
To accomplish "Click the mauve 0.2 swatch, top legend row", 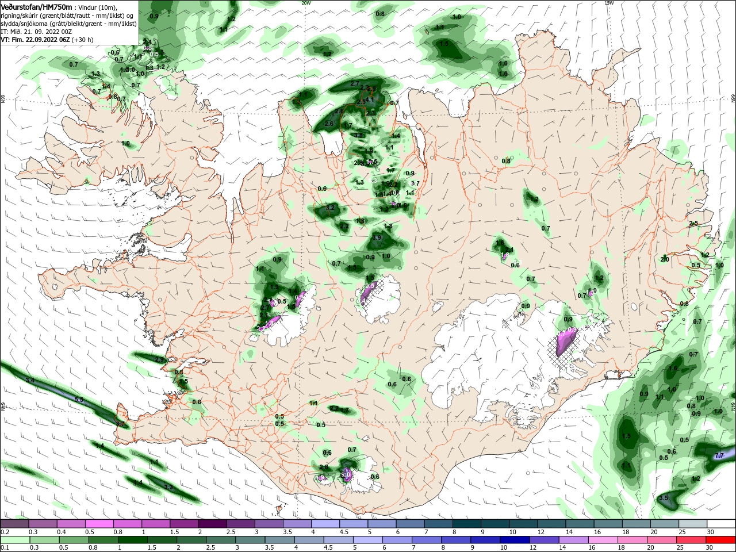I will click(15, 524).
